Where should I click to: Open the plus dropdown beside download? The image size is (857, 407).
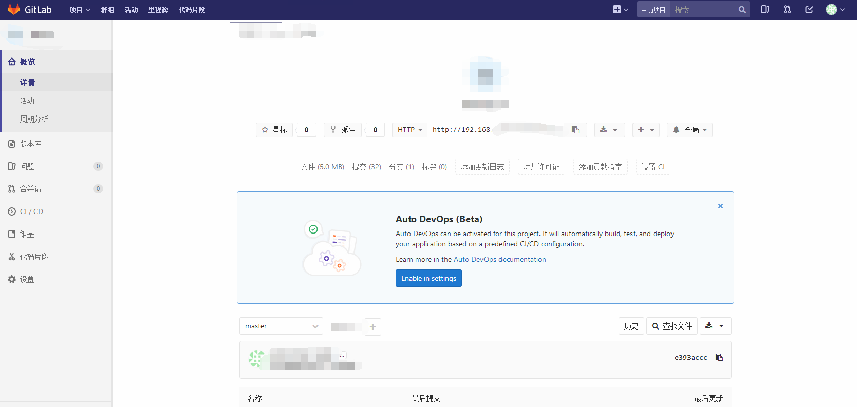(646, 130)
